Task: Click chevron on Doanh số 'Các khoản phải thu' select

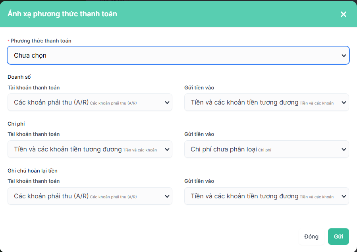Action: click(167, 103)
